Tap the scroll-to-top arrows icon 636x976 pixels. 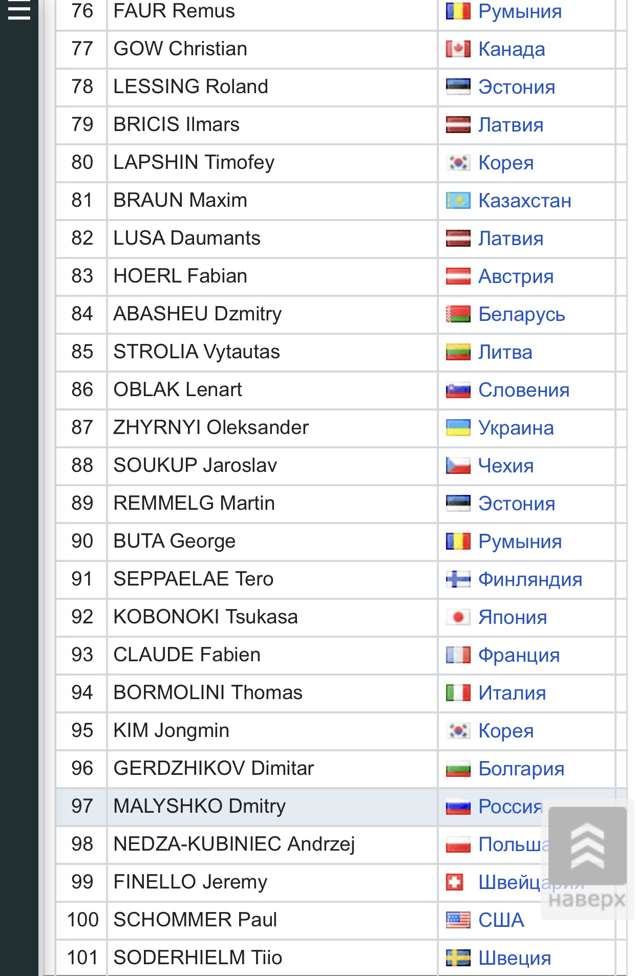(587, 845)
